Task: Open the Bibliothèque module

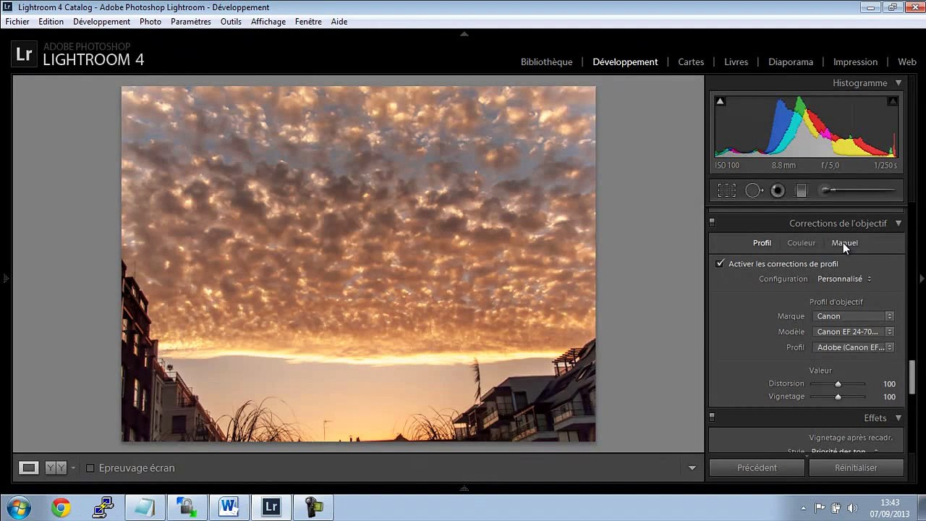Action: pos(546,62)
